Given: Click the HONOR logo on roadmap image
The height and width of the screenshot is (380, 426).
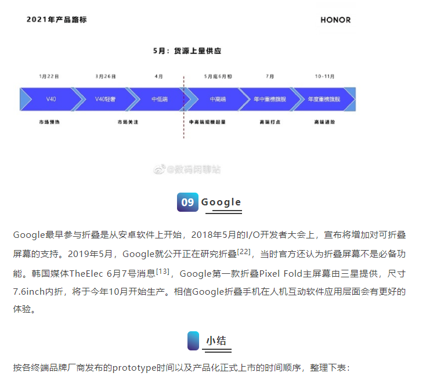Looking at the screenshot, I should click(335, 20).
